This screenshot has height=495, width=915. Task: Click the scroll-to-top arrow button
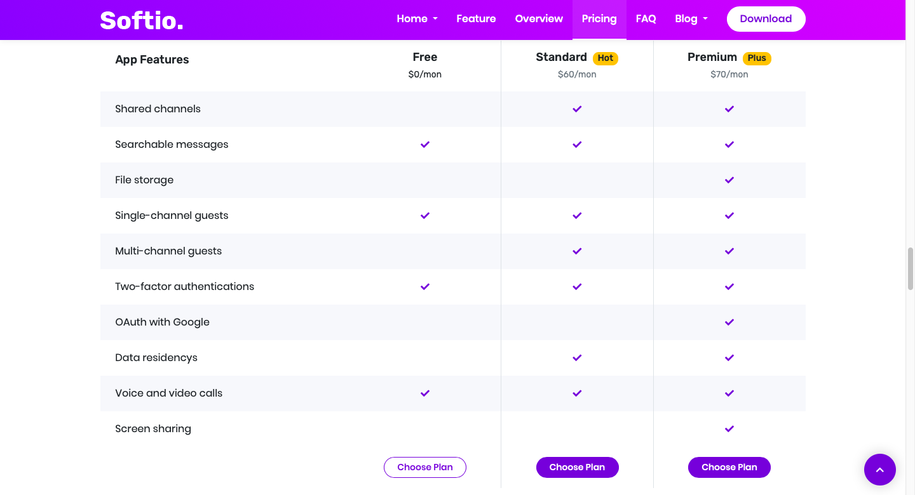coord(879,470)
